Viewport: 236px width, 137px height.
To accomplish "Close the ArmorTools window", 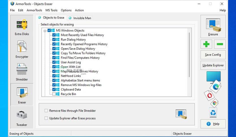I will click(222, 4).
